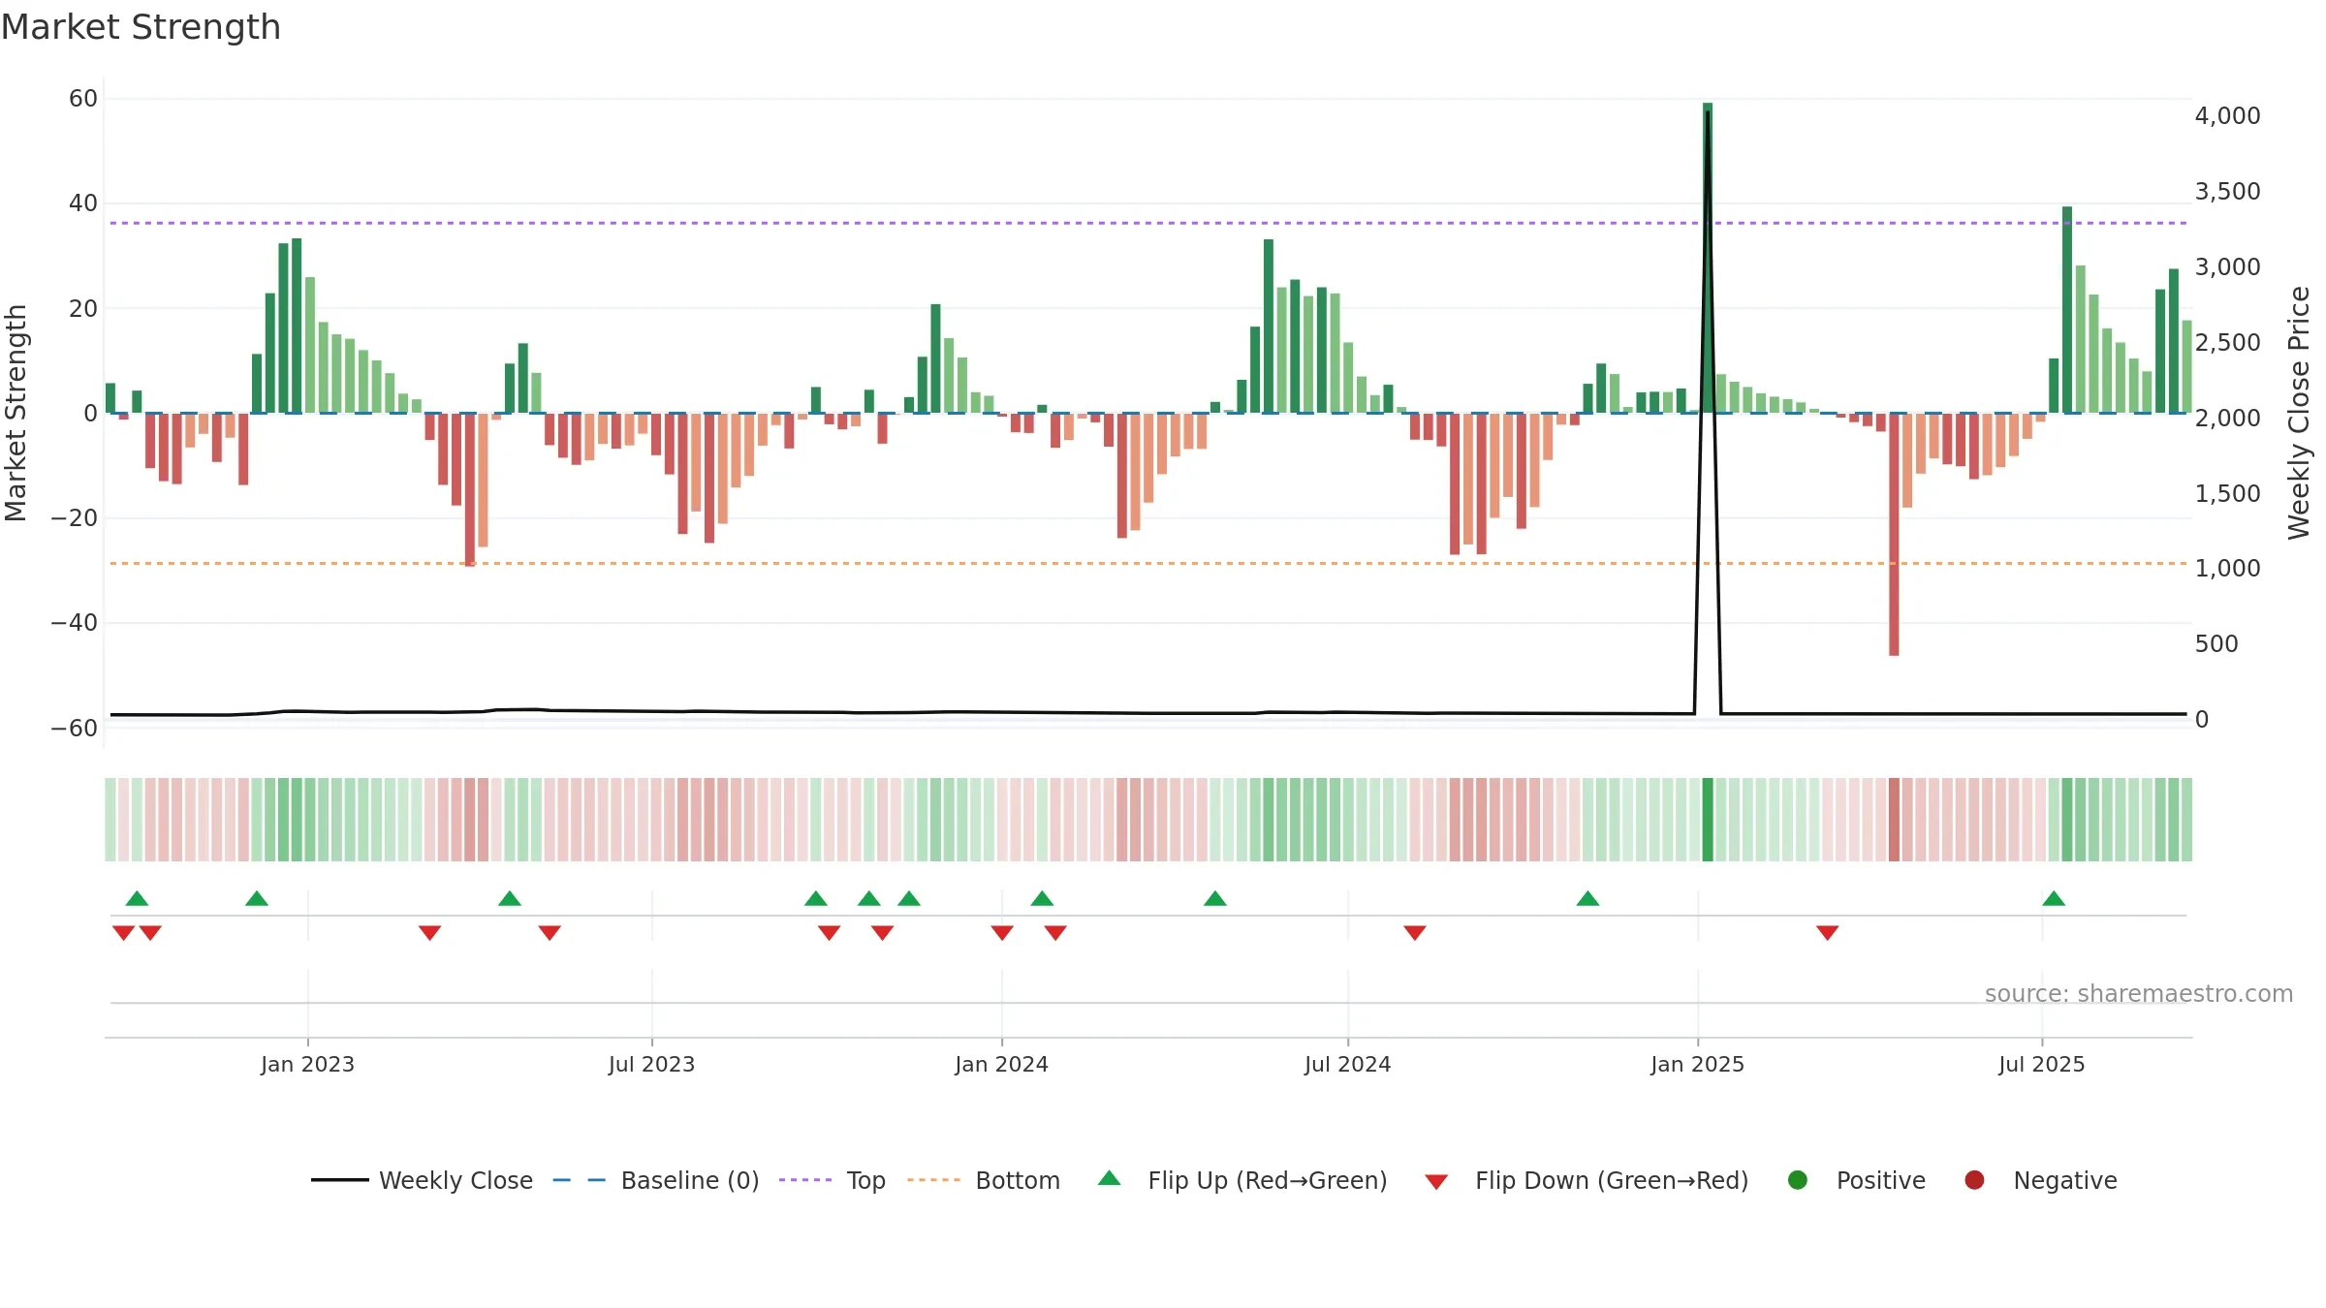Screen dimensions: 2326x1308
Task: Click the −60 left axis tick label
Action: click(x=74, y=728)
